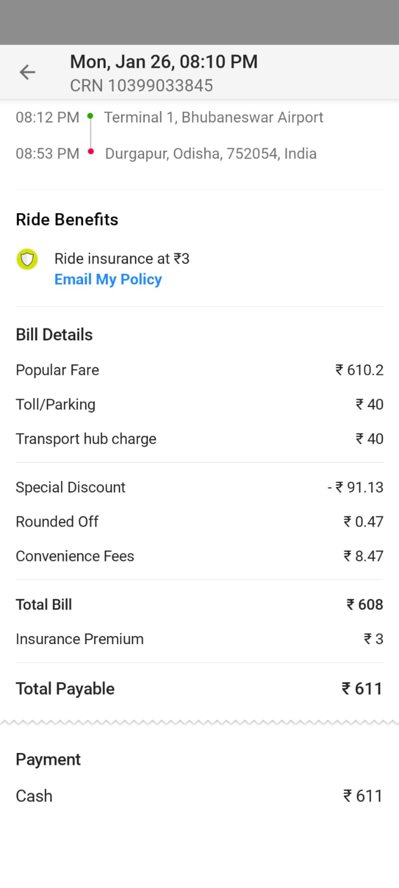Open the Email My Policy link
The image size is (399, 888).
coord(108,279)
